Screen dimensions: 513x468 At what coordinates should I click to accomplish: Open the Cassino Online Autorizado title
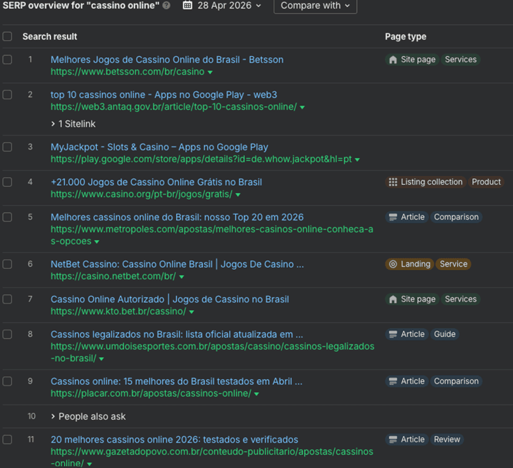coord(170,299)
